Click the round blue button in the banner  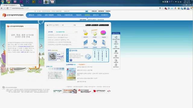coord(71,60)
